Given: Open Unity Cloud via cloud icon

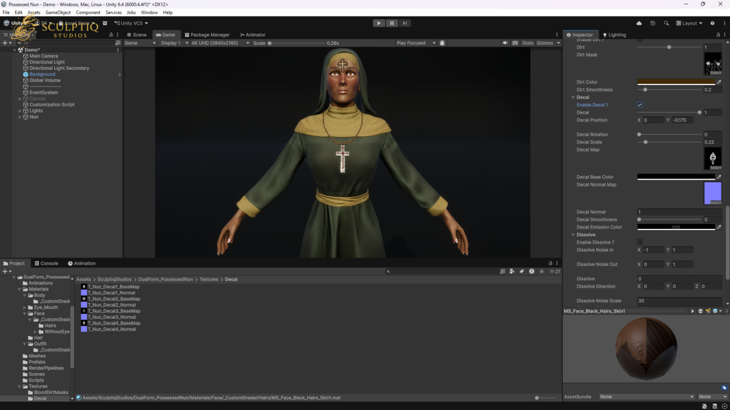Looking at the screenshot, I should point(639,23).
